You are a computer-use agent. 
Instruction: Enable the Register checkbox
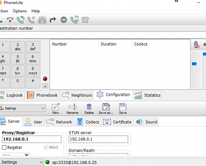pyautogui.click(x=4, y=147)
